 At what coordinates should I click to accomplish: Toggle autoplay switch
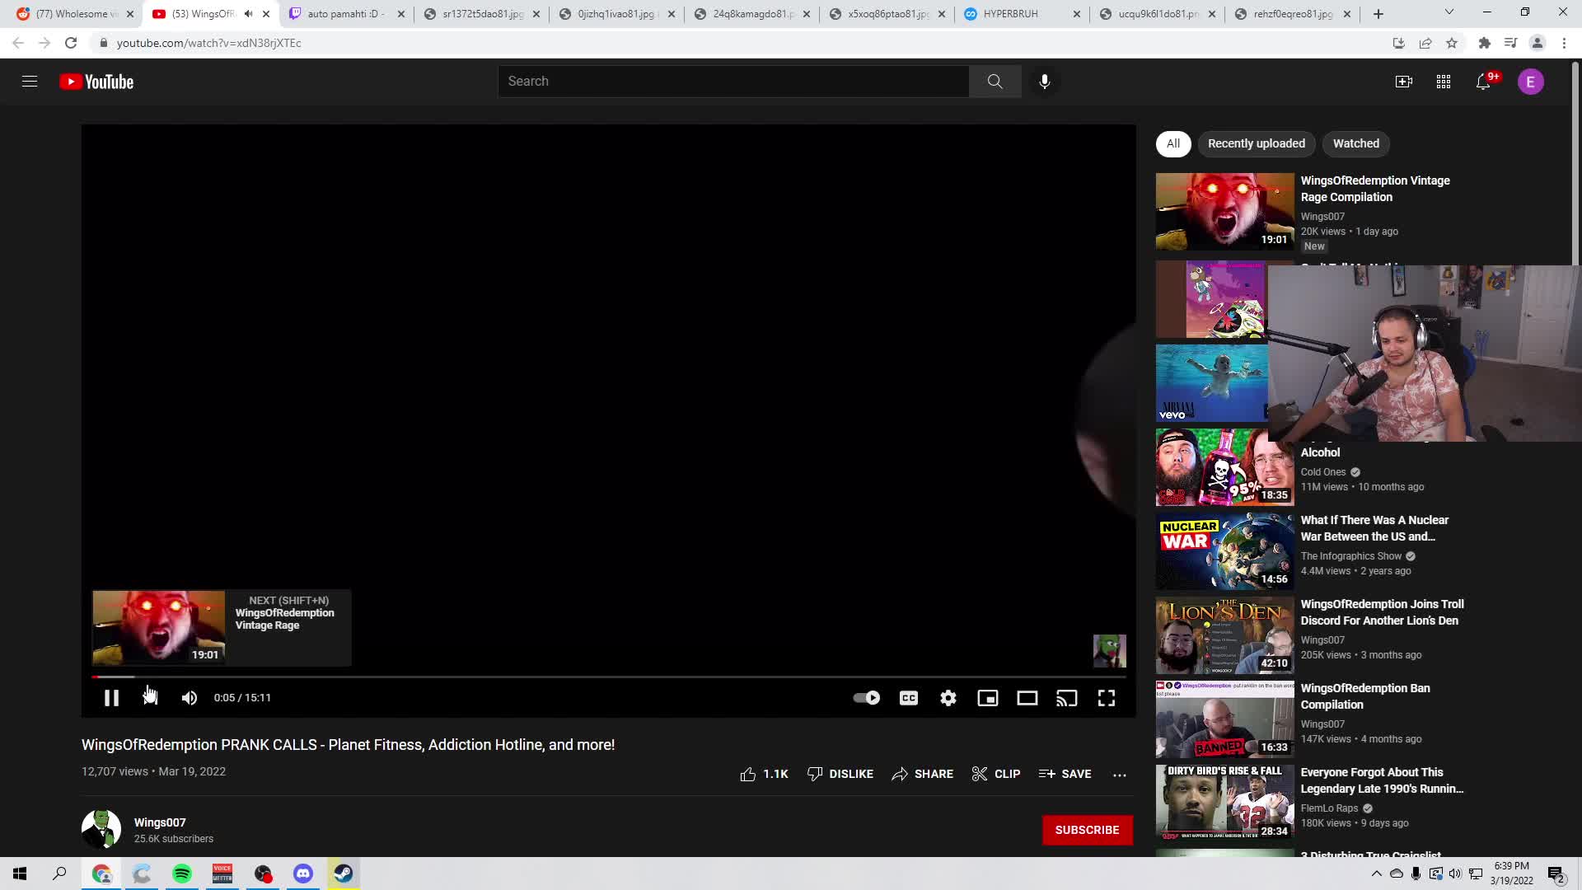866,698
